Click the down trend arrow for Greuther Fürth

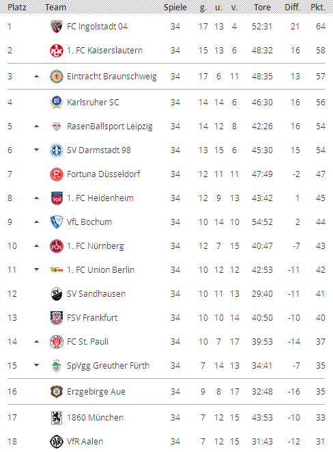point(36,365)
